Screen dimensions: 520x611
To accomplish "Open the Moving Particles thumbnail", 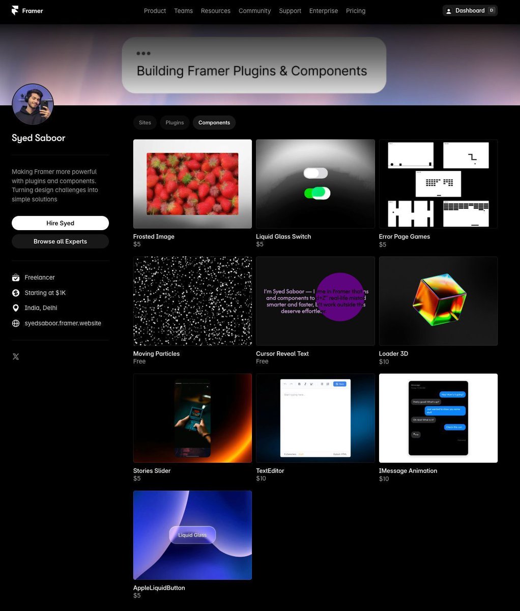I will pos(192,301).
